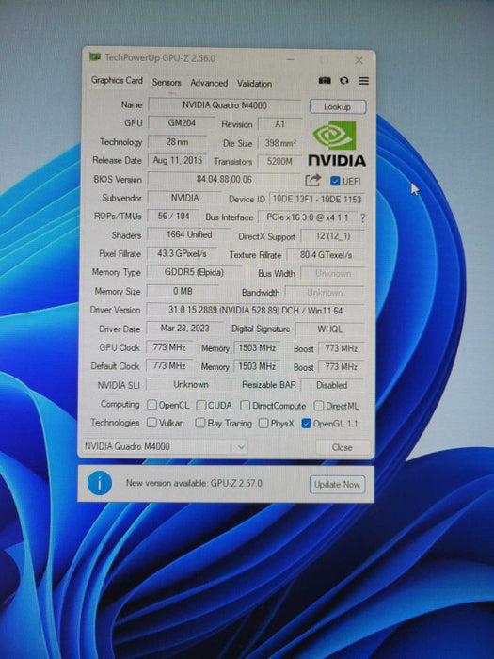Click the Die Size value 398 mm²
The height and width of the screenshot is (659, 494).
click(279, 143)
